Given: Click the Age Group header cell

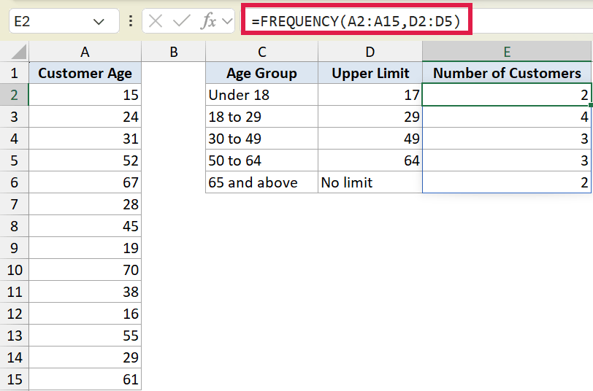Looking at the screenshot, I should click(261, 73).
